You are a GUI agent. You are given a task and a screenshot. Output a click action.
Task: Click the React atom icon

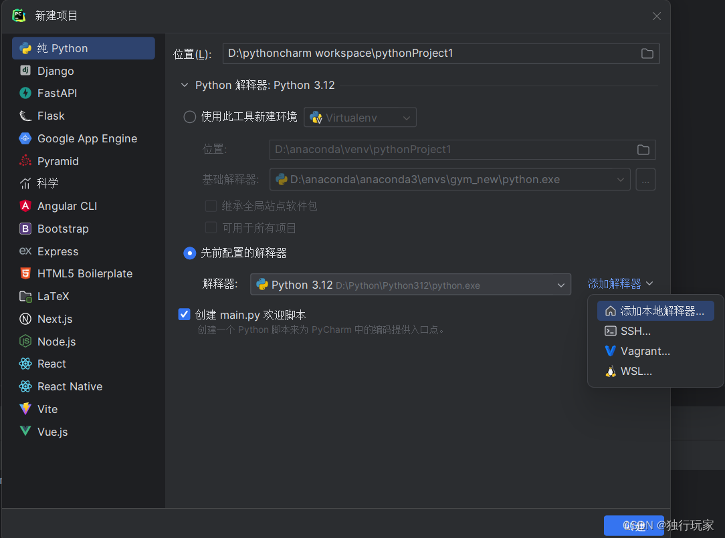tap(25, 364)
